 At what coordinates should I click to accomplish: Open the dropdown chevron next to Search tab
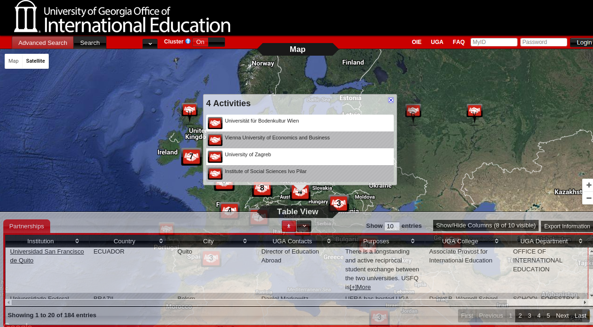pos(150,44)
